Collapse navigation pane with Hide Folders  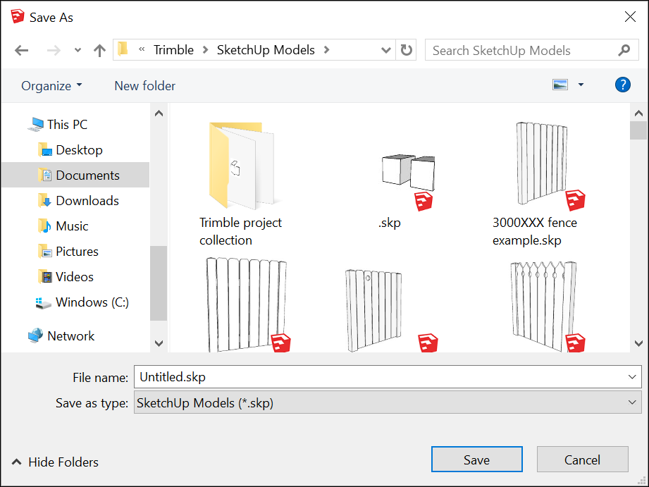55,462
